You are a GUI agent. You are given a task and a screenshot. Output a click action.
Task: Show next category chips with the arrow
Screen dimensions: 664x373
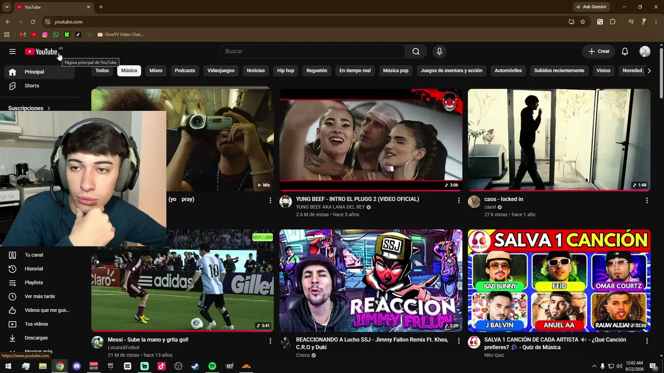point(649,70)
